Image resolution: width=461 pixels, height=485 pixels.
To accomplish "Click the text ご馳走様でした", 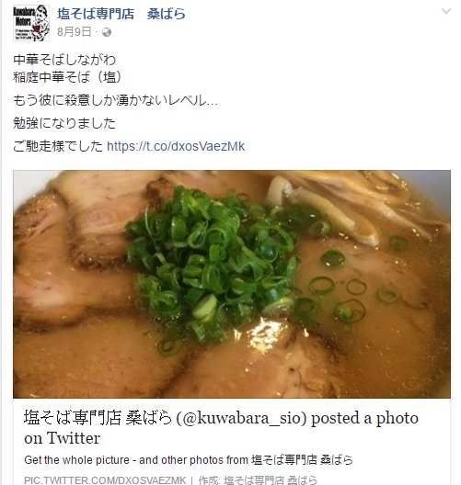I will [x=58, y=146].
